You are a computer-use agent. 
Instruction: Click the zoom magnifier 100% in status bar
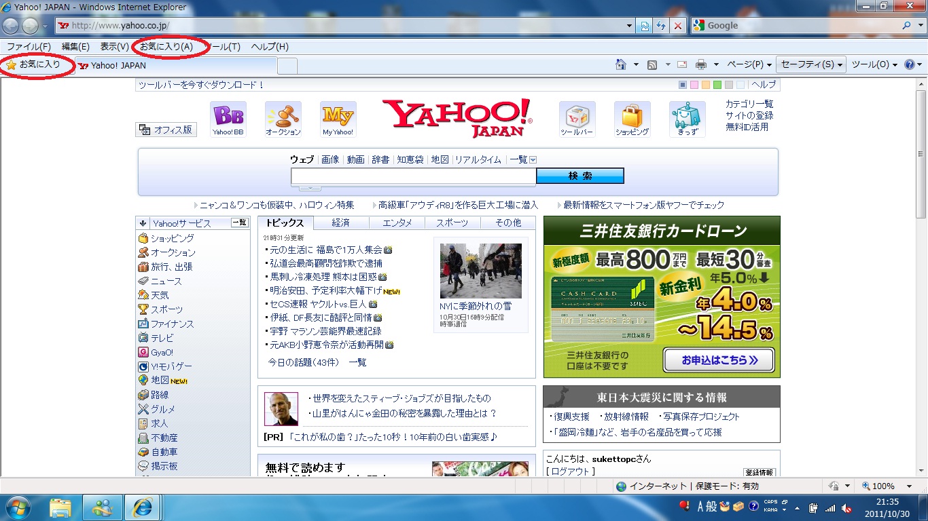(x=878, y=486)
